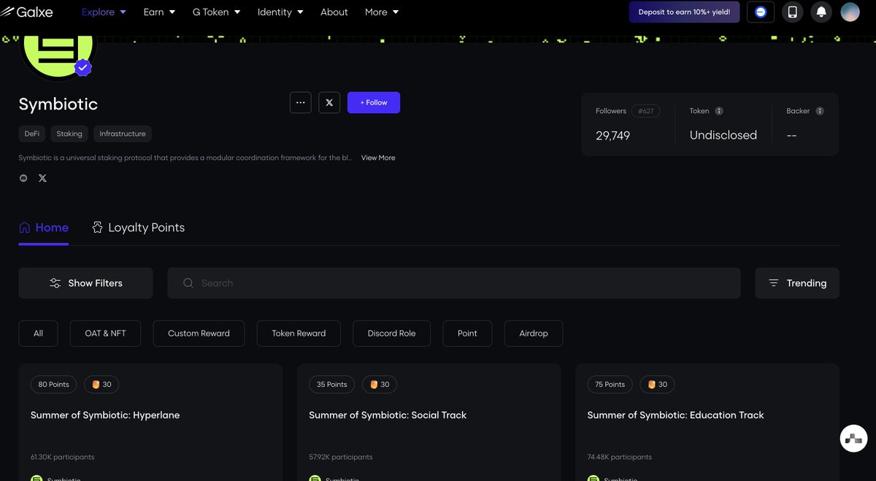
Task: Filter by Airdrop
Action: click(x=534, y=334)
